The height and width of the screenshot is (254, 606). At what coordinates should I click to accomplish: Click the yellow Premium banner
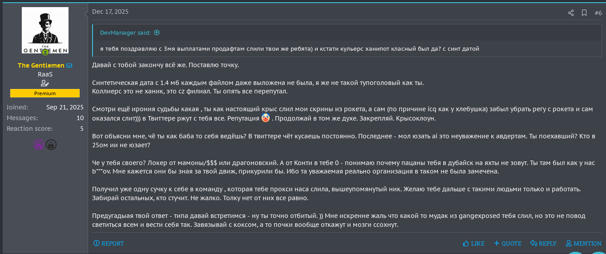click(x=45, y=93)
